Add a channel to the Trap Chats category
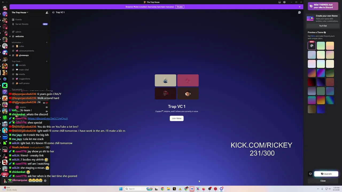This screenshot has height=192, width=342. pos(47,61)
